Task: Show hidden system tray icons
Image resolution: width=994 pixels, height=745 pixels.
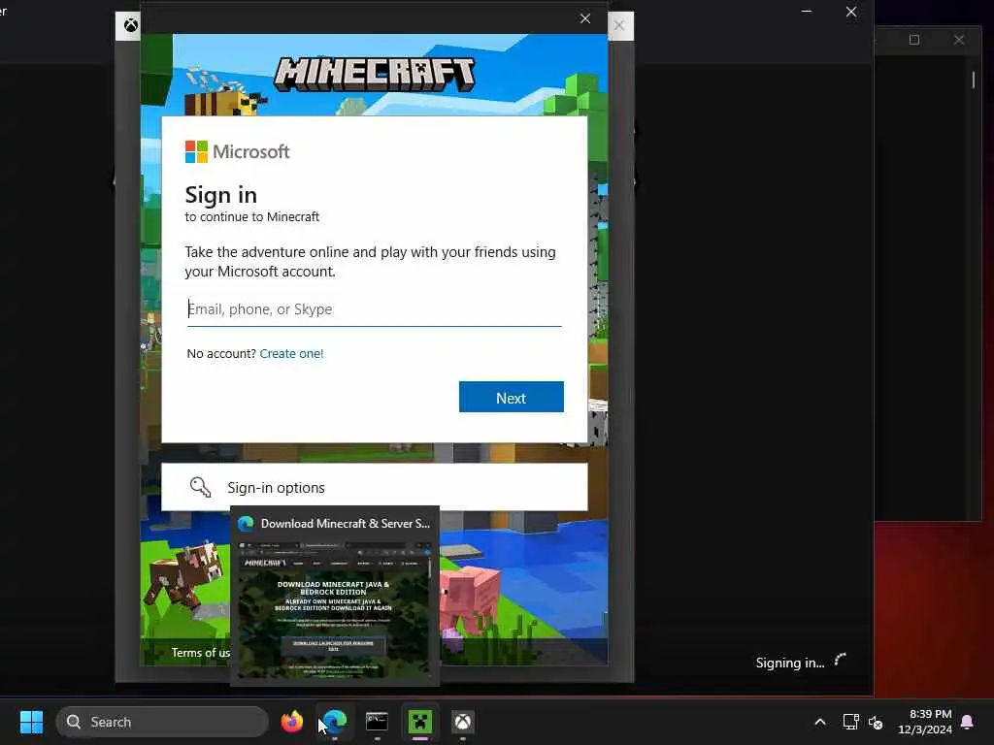Action: point(819,722)
